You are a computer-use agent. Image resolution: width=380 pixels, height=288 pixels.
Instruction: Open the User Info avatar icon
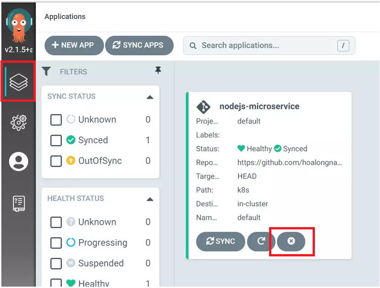(x=18, y=162)
